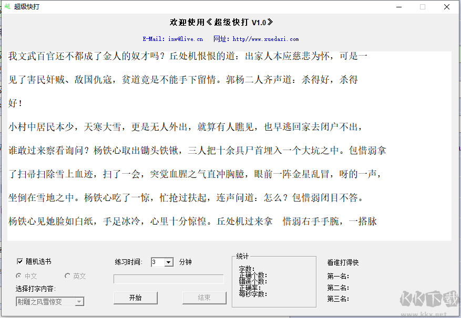Select the 英文 radio button
461x318 pixels.
pos(67,275)
